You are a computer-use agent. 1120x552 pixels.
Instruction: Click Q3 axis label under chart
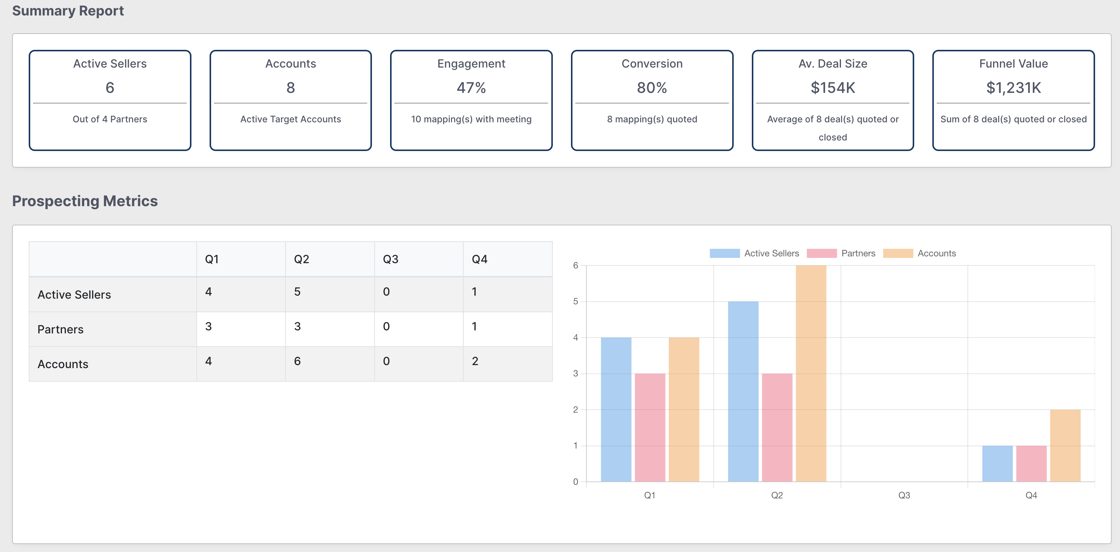point(904,495)
